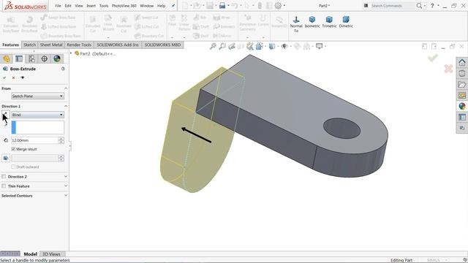Switch to the SOLIDWORKS MBD tab
The height and width of the screenshot is (263, 468).
[162, 45]
